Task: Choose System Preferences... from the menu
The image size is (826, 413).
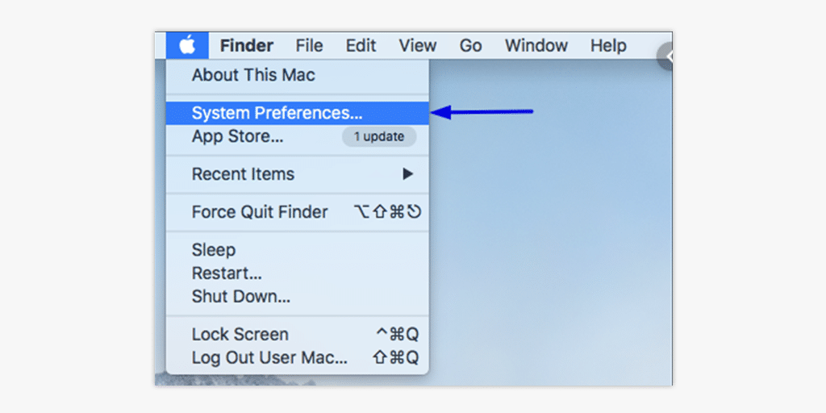Action: (277, 113)
